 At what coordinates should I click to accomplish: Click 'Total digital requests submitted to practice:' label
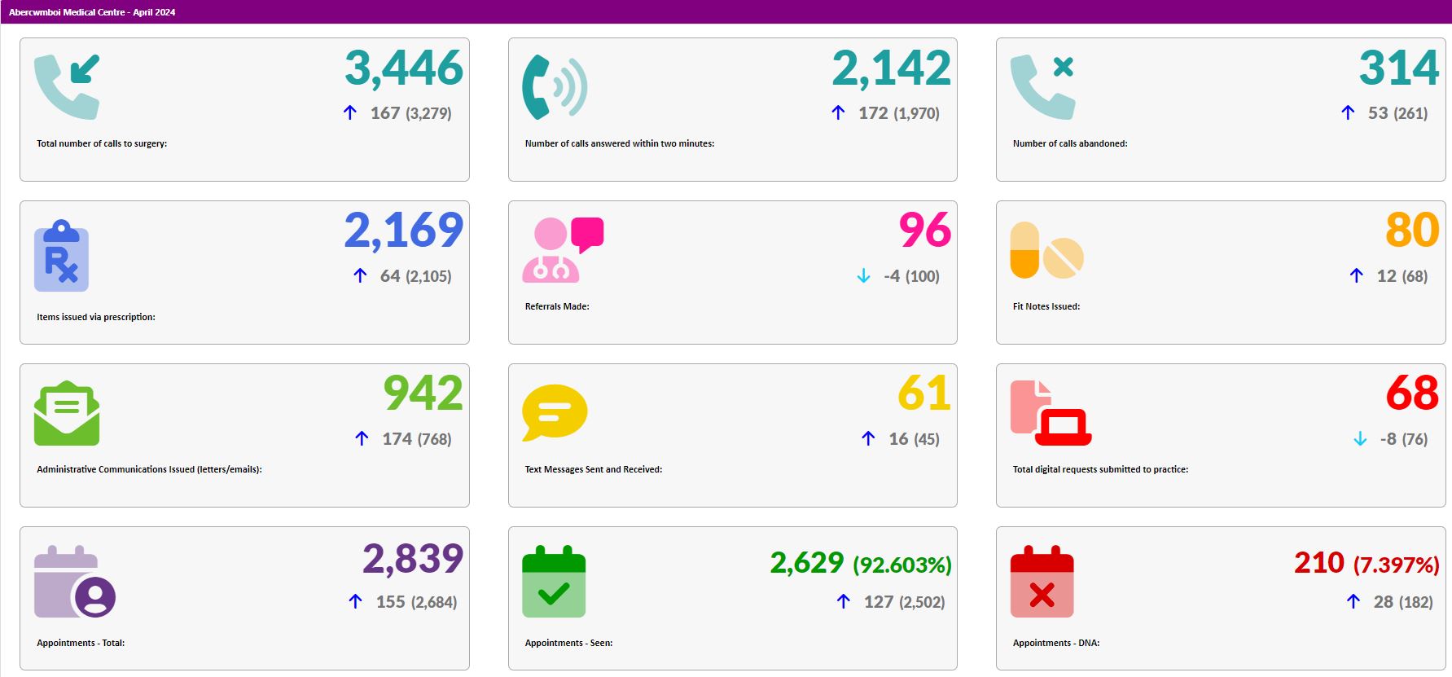(1100, 469)
